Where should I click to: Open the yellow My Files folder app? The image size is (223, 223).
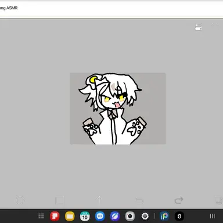coord(70,216)
